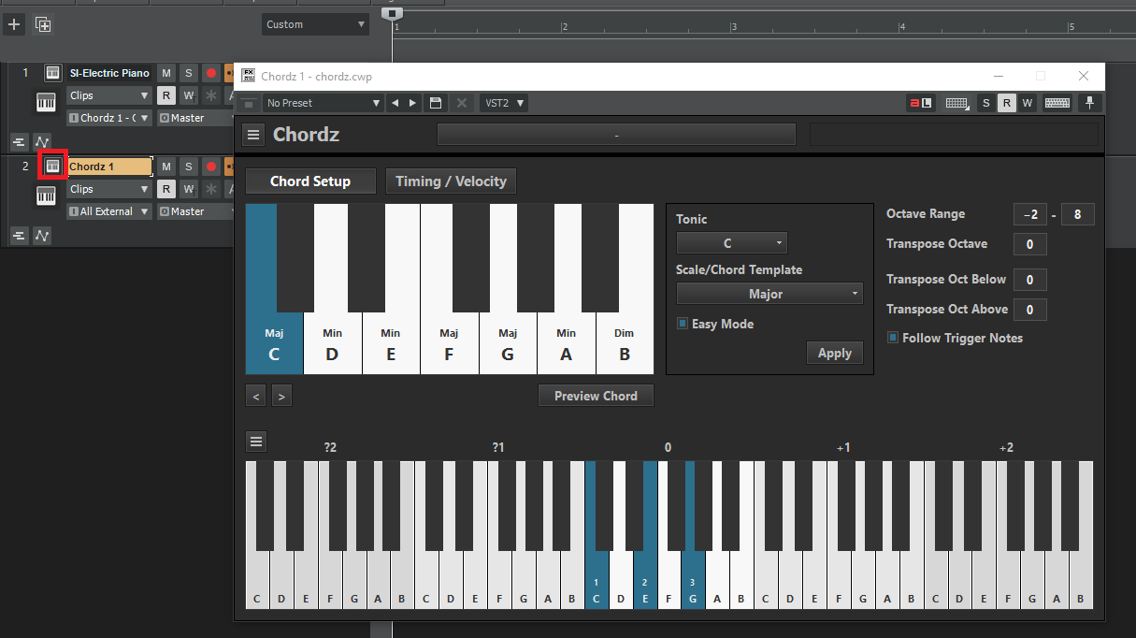This screenshot has width=1136, height=638.
Task: Show take lanes for Chordz 1 track
Action: click(19, 236)
